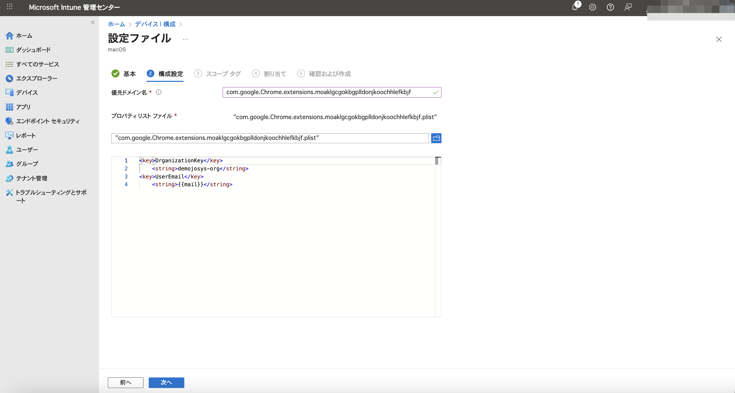Open app launcher grid icon
This screenshot has width=735, height=393.
tap(9, 7)
